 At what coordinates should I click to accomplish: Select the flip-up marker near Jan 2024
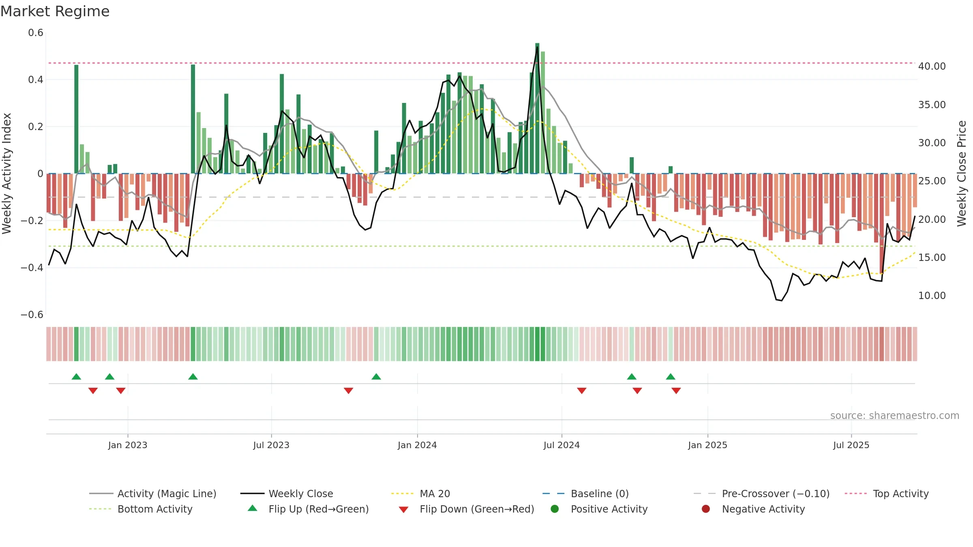[x=376, y=376]
